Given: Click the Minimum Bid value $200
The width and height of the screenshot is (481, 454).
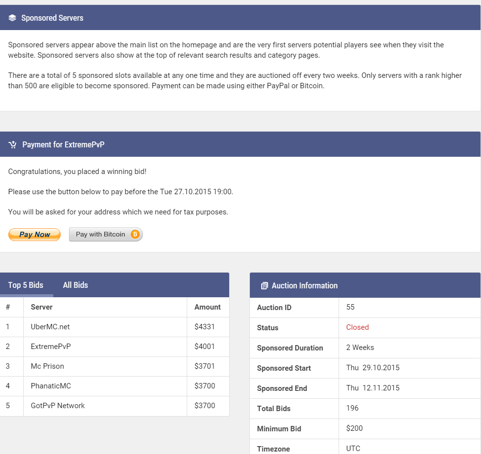Looking at the screenshot, I should point(354,428).
